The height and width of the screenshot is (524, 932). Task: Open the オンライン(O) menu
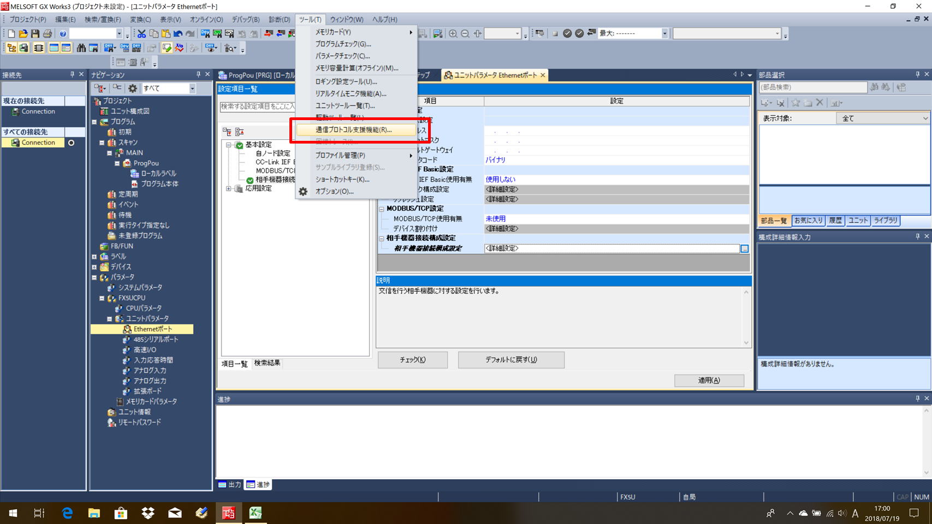206,20
